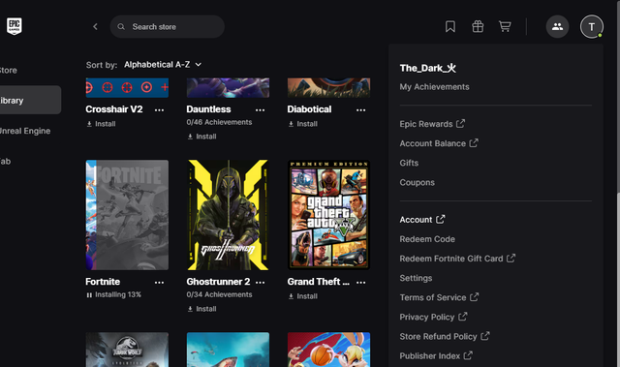The width and height of the screenshot is (620, 367).
Task: Click the Dauntless 0/46 Achievements text
Action: pos(219,122)
